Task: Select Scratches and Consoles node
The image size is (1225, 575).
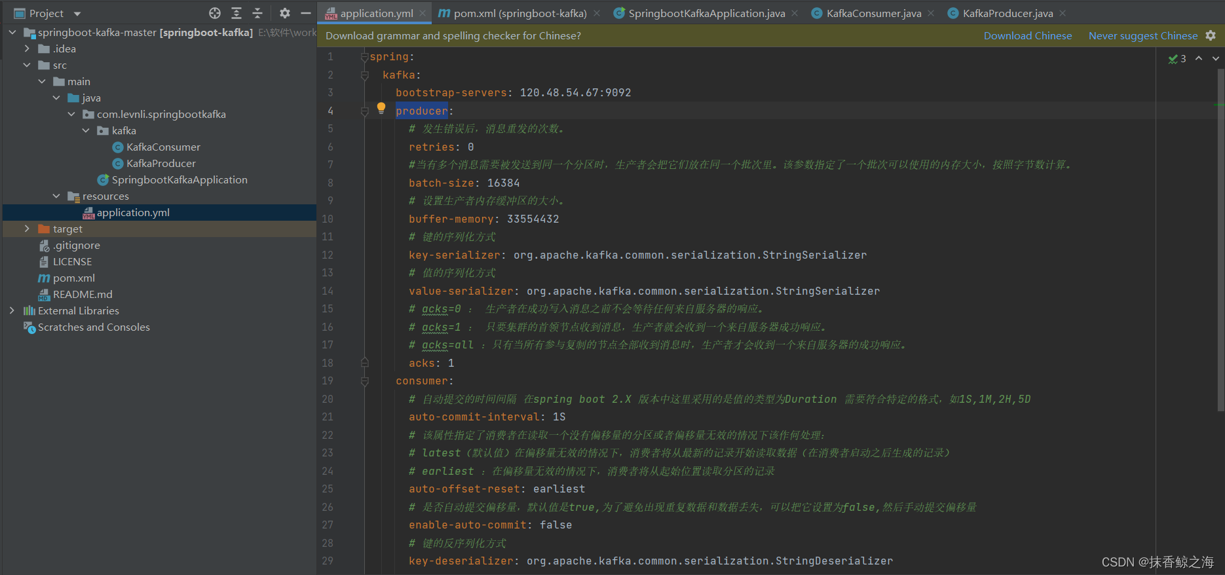Action: [x=94, y=327]
